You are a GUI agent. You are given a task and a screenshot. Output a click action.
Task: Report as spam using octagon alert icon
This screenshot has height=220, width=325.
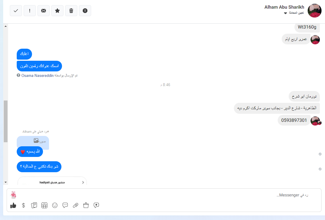(x=85, y=11)
